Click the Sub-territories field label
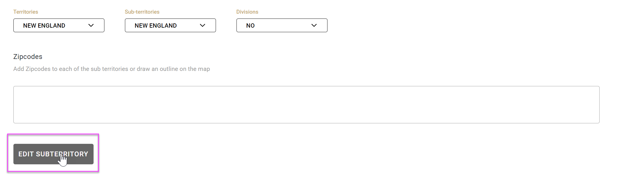Screen dimensions: 621x176 click(142, 12)
